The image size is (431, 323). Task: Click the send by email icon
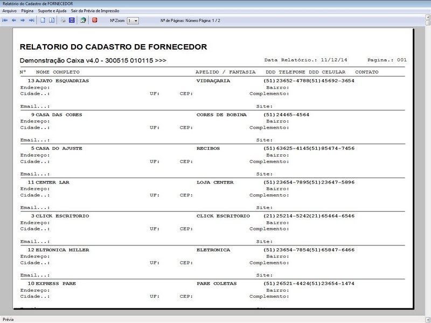coord(83,20)
